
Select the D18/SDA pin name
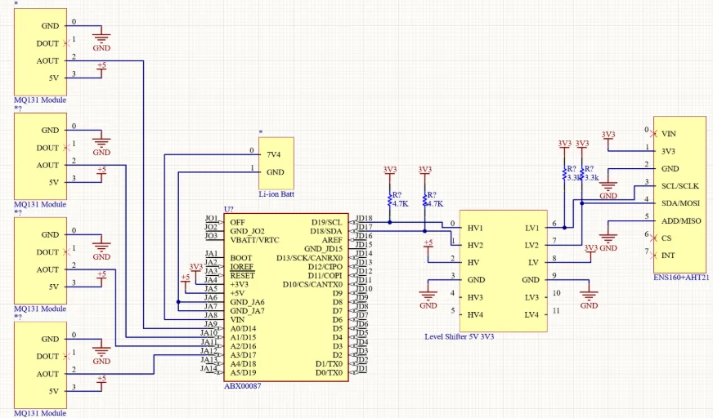click(x=326, y=232)
